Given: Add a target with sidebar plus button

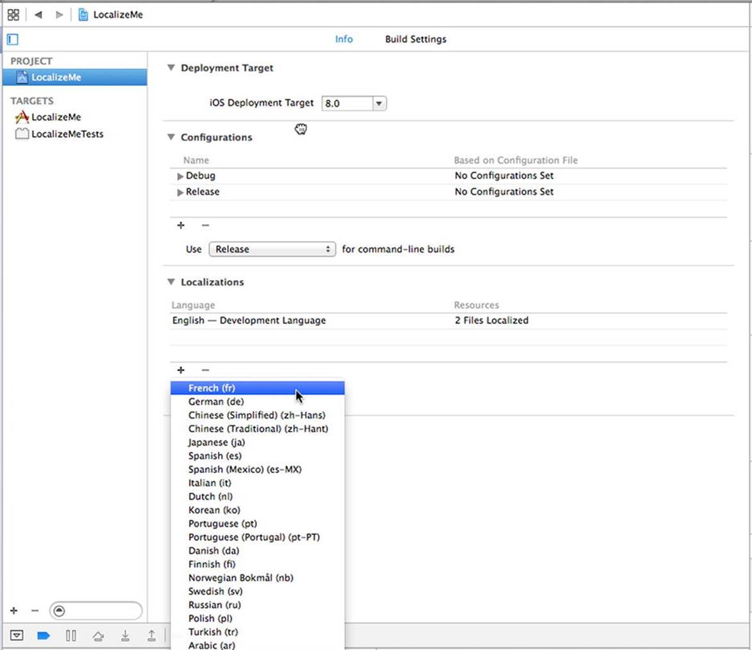Looking at the screenshot, I should pos(14,611).
